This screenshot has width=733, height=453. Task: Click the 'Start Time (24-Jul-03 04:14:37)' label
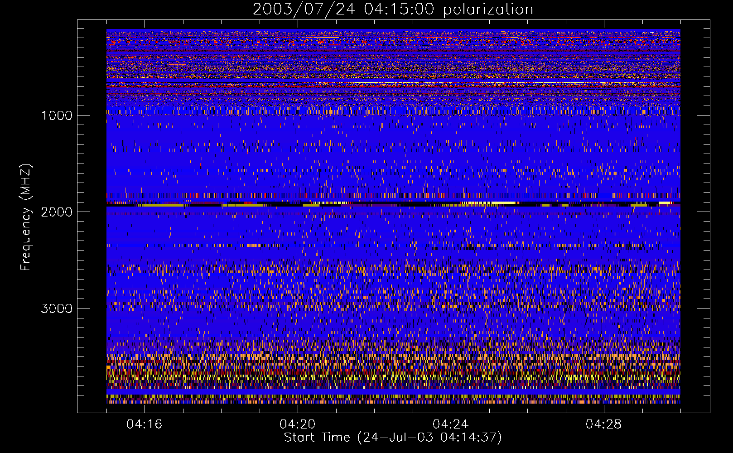pyautogui.click(x=393, y=438)
